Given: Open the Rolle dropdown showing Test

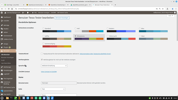Looking at the screenshot, I should coord(53,89).
